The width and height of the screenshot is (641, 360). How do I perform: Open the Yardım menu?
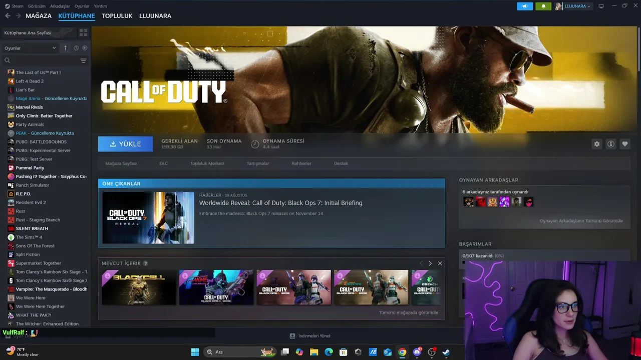(100, 6)
